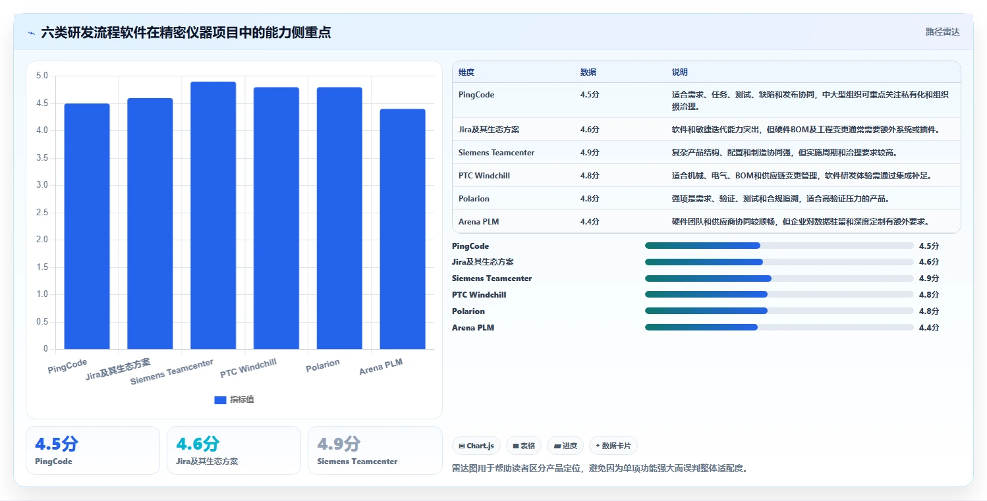Click the PTC Windchill table row name

point(484,176)
